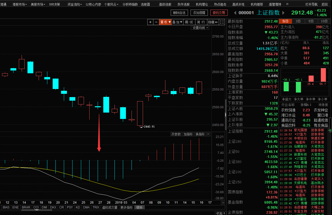332x215 pixels.
Task: Open 选股器 menu
Action: pos(145,4)
